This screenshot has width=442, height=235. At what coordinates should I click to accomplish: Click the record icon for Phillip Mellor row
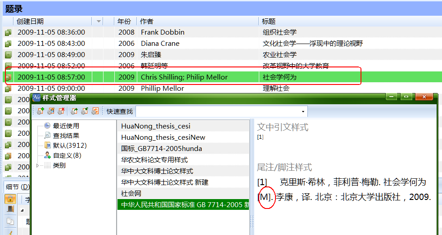pyautogui.click(x=8, y=89)
